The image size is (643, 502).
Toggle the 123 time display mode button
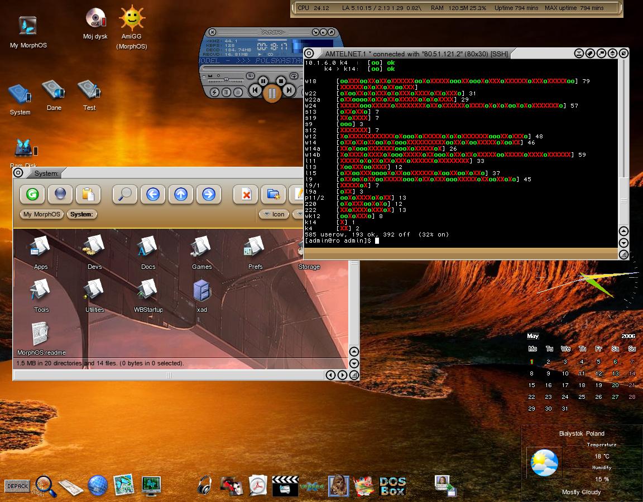[250, 76]
